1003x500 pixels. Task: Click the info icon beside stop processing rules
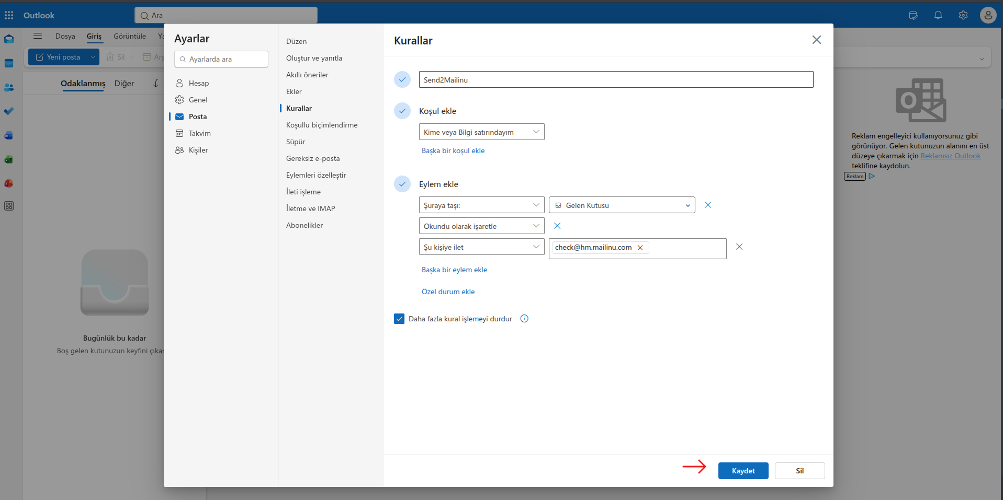pos(524,319)
